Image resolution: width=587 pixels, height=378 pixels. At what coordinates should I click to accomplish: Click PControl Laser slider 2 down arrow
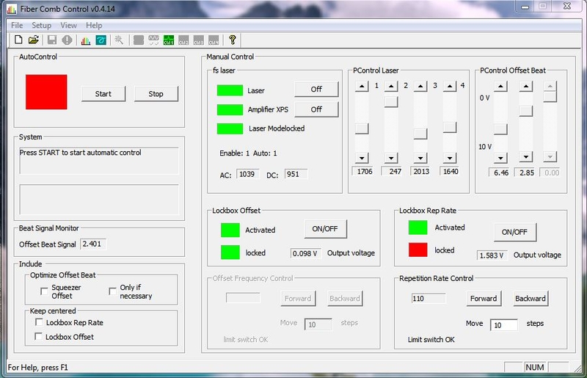391,158
